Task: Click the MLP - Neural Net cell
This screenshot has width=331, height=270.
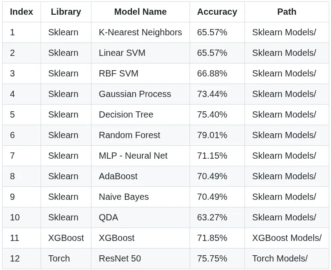Action: [x=133, y=156]
